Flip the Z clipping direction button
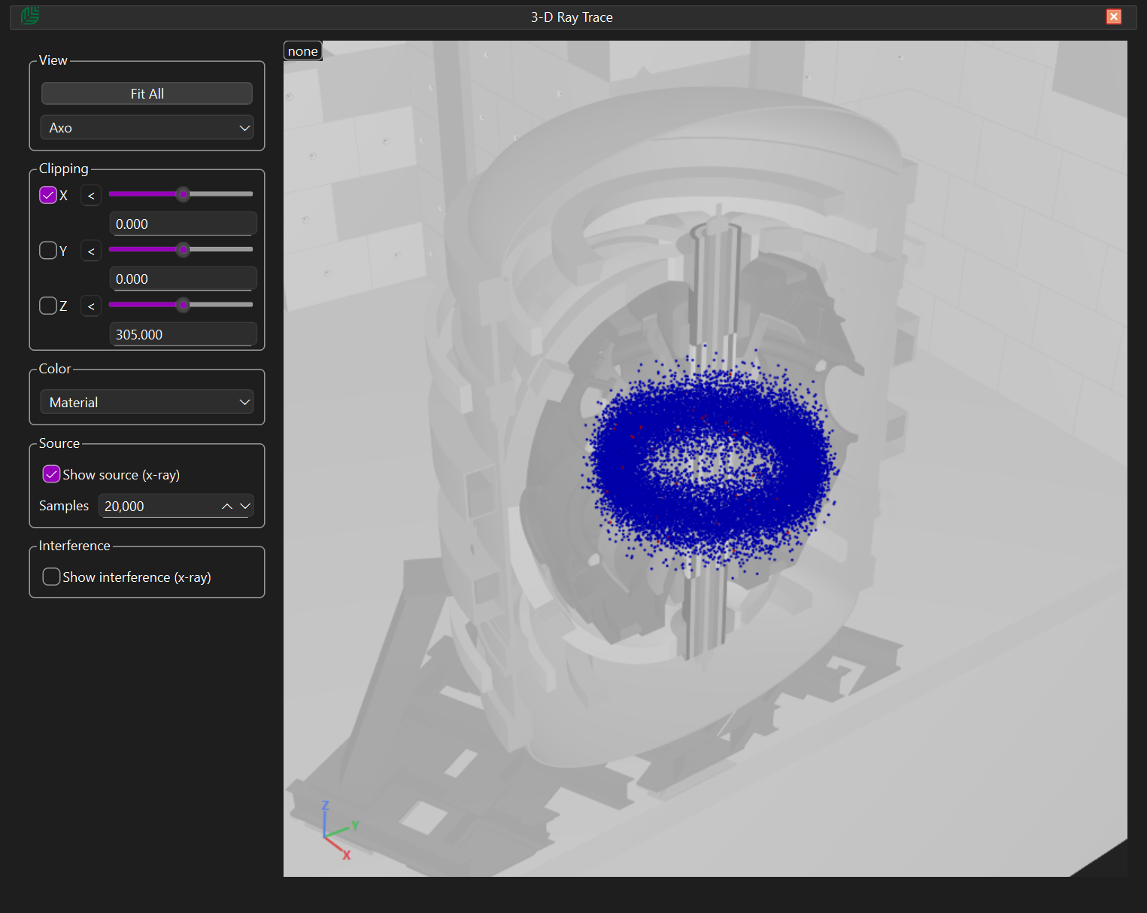Viewport: 1147px width, 913px height. (91, 306)
